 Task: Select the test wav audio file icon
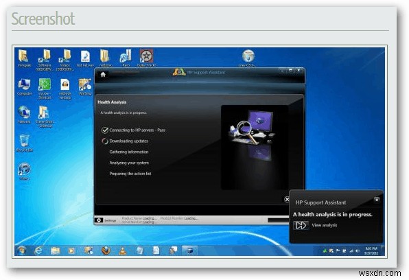coord(85,58)
